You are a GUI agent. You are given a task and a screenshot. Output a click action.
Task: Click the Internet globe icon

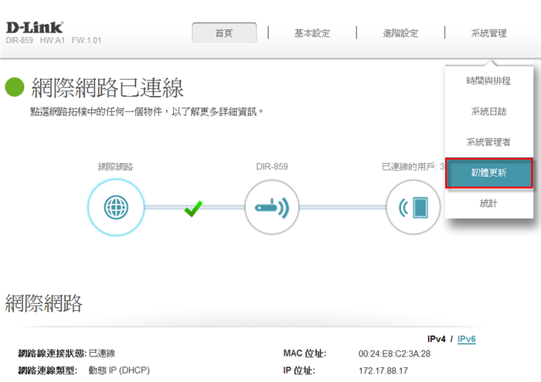click(115, 206)
